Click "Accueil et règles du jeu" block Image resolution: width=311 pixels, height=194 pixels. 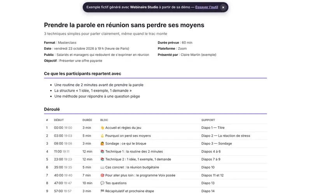[123, 128]
